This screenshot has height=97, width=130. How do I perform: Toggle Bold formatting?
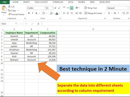click(x=29, y=13)
